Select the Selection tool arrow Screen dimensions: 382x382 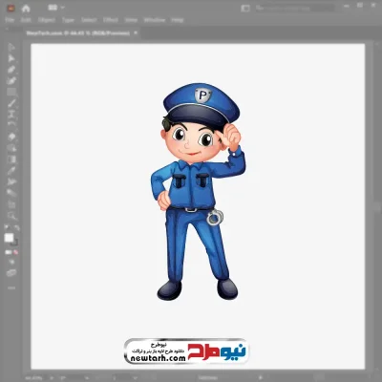pyautogui.click(x=11, y=47)
